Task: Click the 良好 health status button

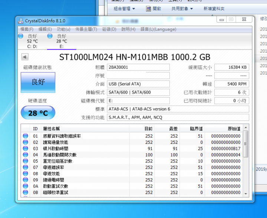Action: pyautogui.click(x=38, y=83)
